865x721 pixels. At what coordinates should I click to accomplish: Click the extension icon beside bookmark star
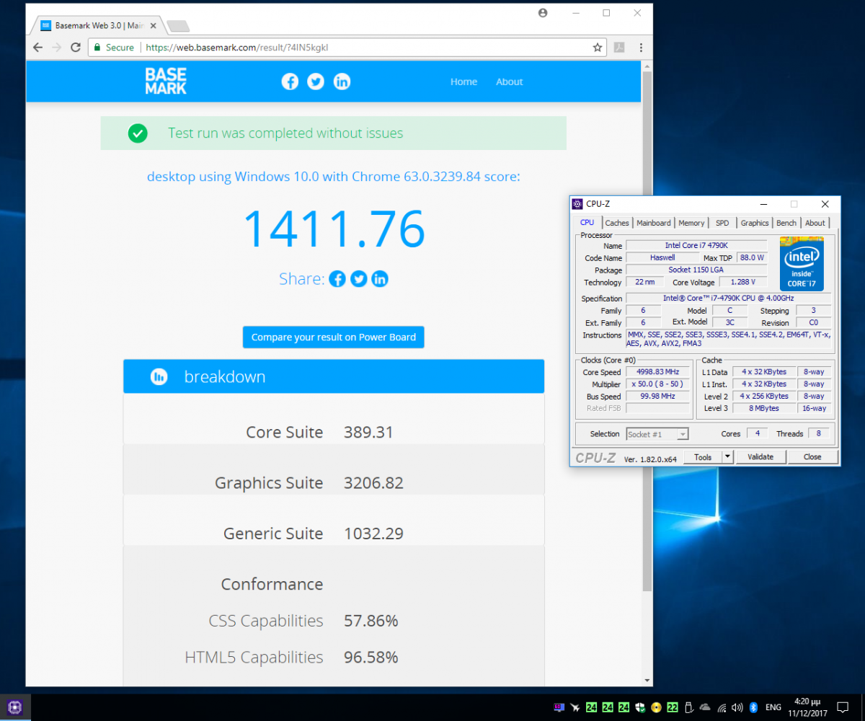click(619, 48)
